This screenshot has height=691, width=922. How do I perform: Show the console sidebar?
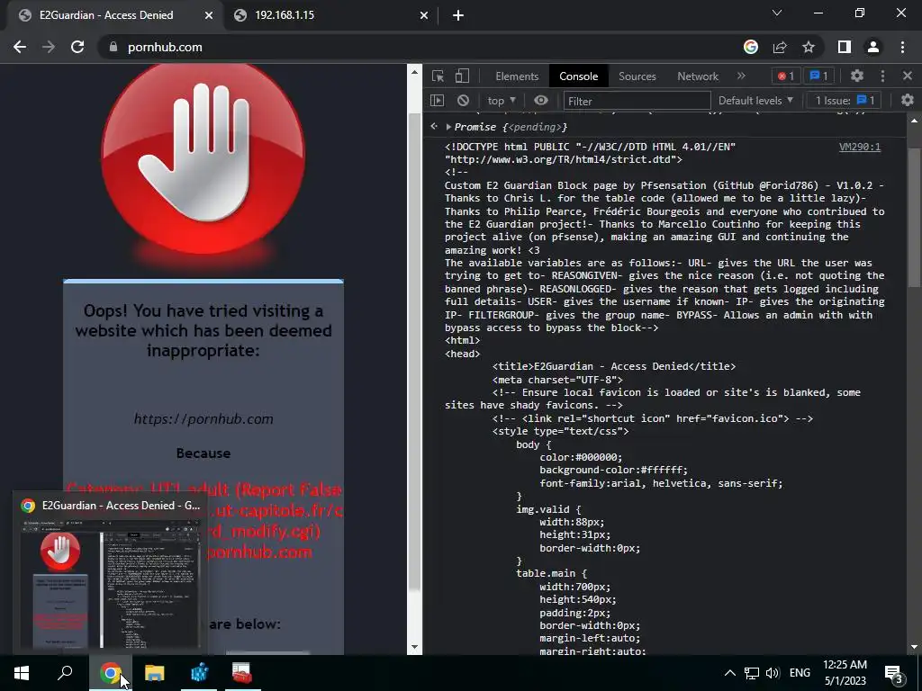pyautogui.click(x=437, y=101)
